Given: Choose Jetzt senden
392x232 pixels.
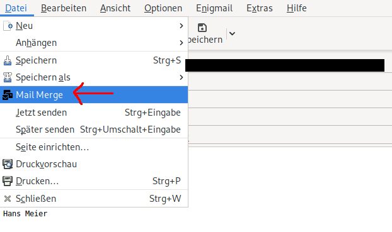Looking at the screenshot, I should (x=94, y=113).
